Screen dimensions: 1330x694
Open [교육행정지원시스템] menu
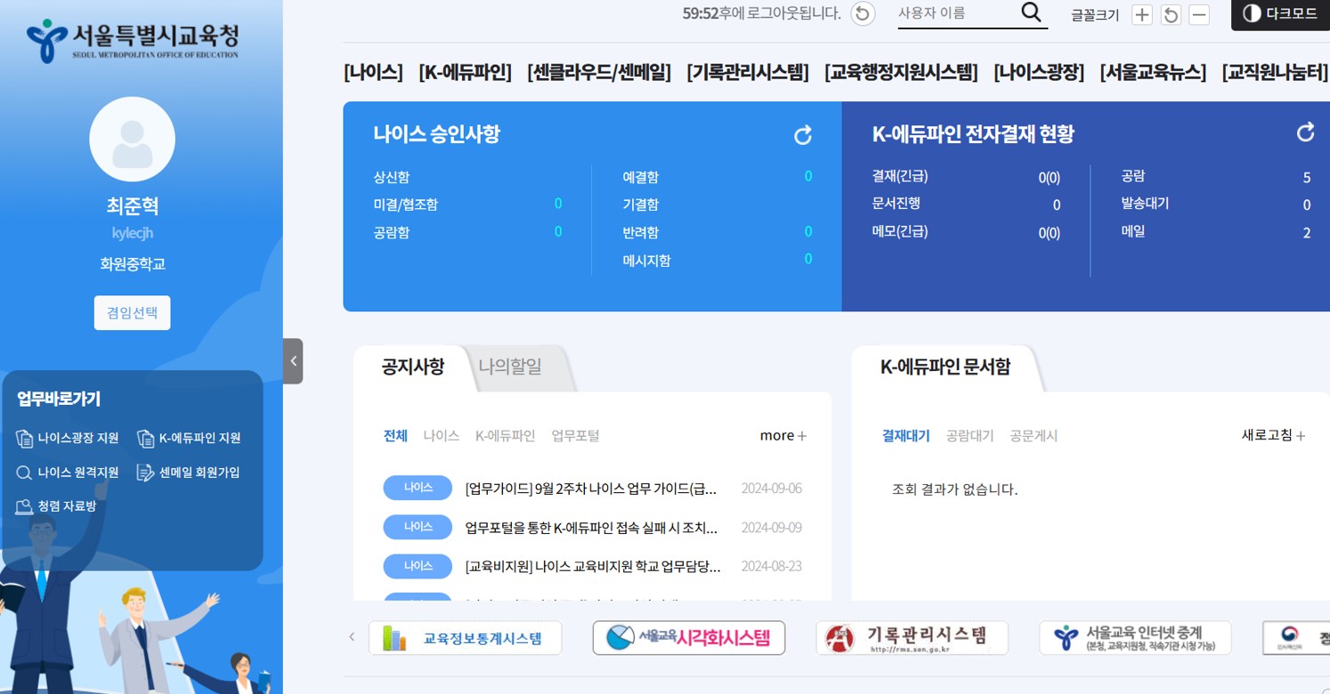[901, 72]
